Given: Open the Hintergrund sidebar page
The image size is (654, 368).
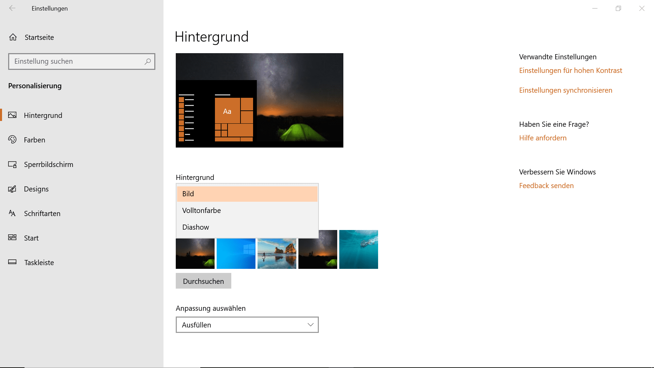Looking at the screenshot, I should tap(82, 115).
